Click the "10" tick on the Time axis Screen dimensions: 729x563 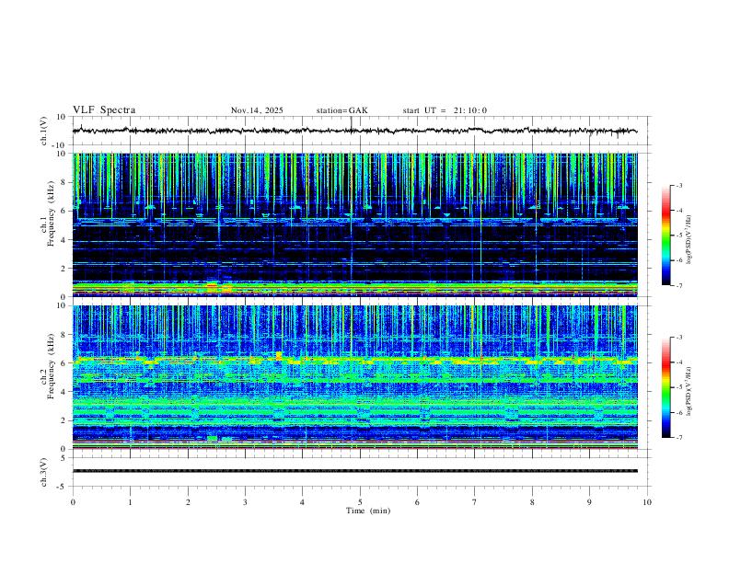click(647, 502)
